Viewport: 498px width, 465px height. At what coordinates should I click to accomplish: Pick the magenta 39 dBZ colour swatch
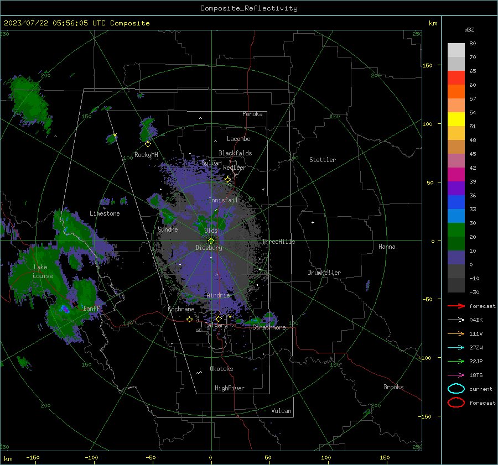tap(456, 174)
